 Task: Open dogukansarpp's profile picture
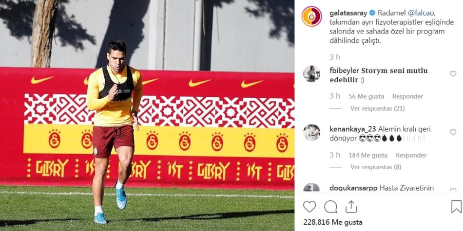311,188
